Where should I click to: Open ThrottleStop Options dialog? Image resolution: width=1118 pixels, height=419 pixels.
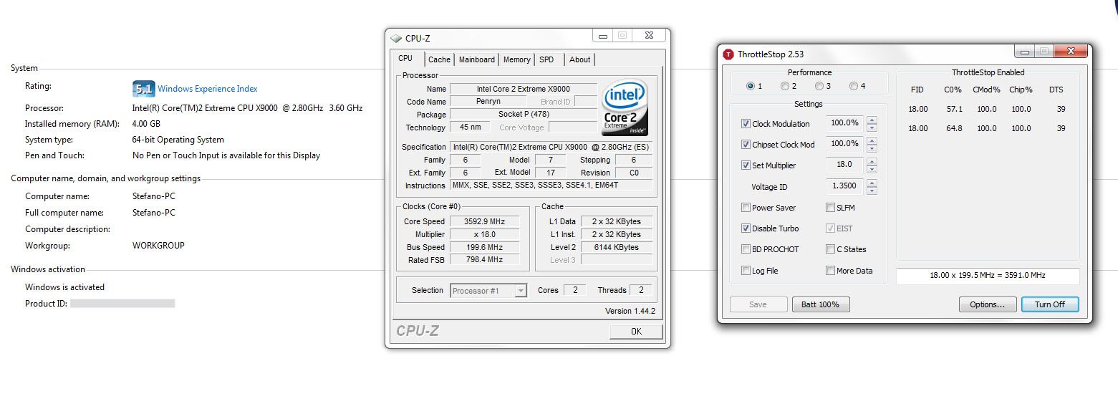pyautogui.click(x=987, y=304)
